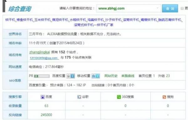Open the zhangjingkai owner link
Screen dimensions: 188x120
[x=39, y=52]
